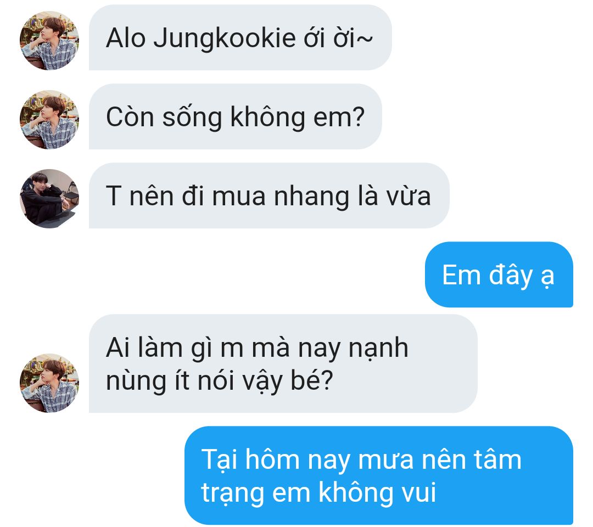Screen dimensions: 593x527
Task: Click the word "nùng" in the two-line gray bubble
Action: click(x=136, y=382)
